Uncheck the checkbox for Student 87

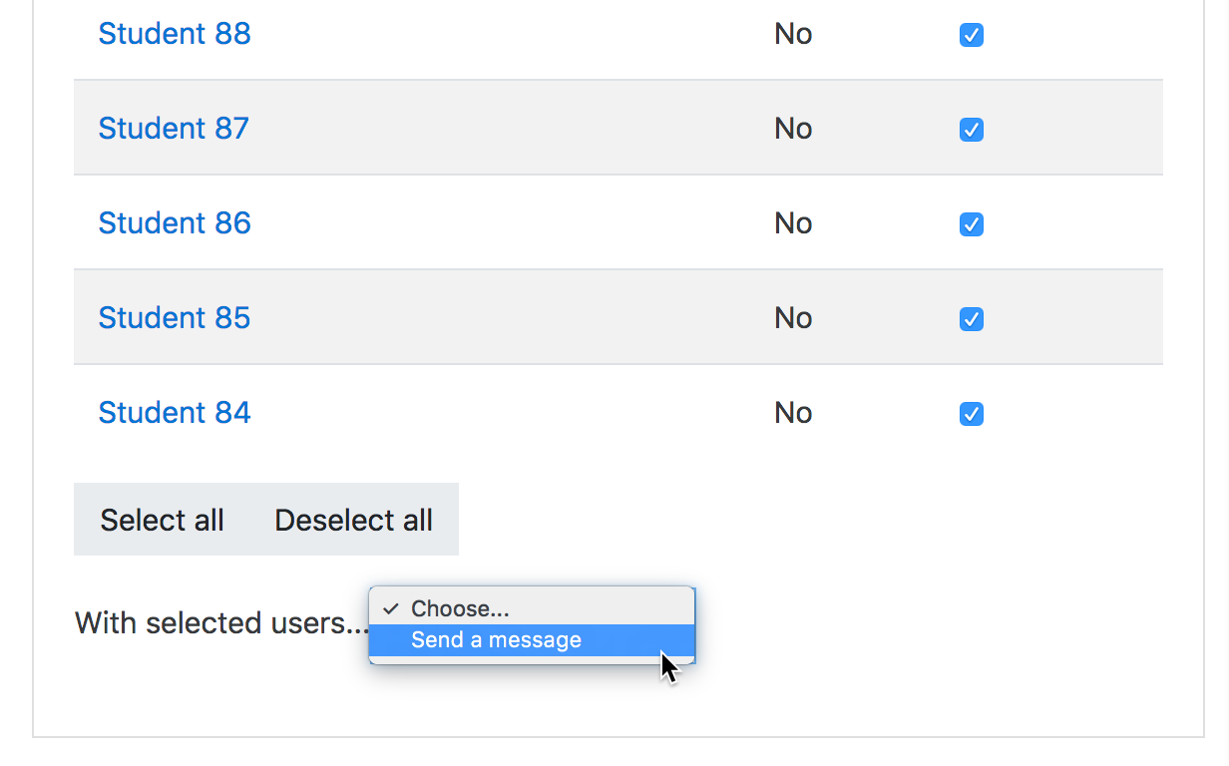[971, 130]
